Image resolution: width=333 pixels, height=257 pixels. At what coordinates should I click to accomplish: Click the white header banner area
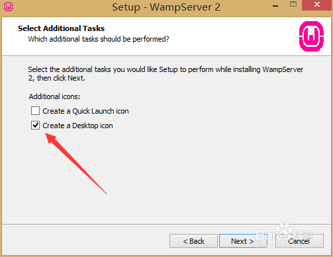166,36
